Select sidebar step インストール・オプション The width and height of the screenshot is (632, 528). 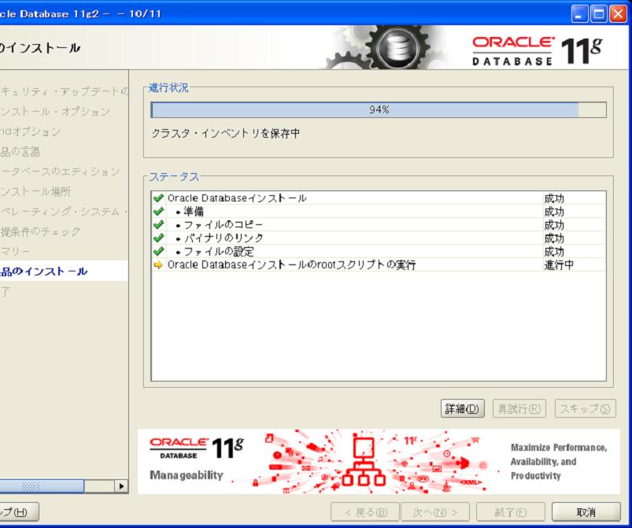[55, 112]
